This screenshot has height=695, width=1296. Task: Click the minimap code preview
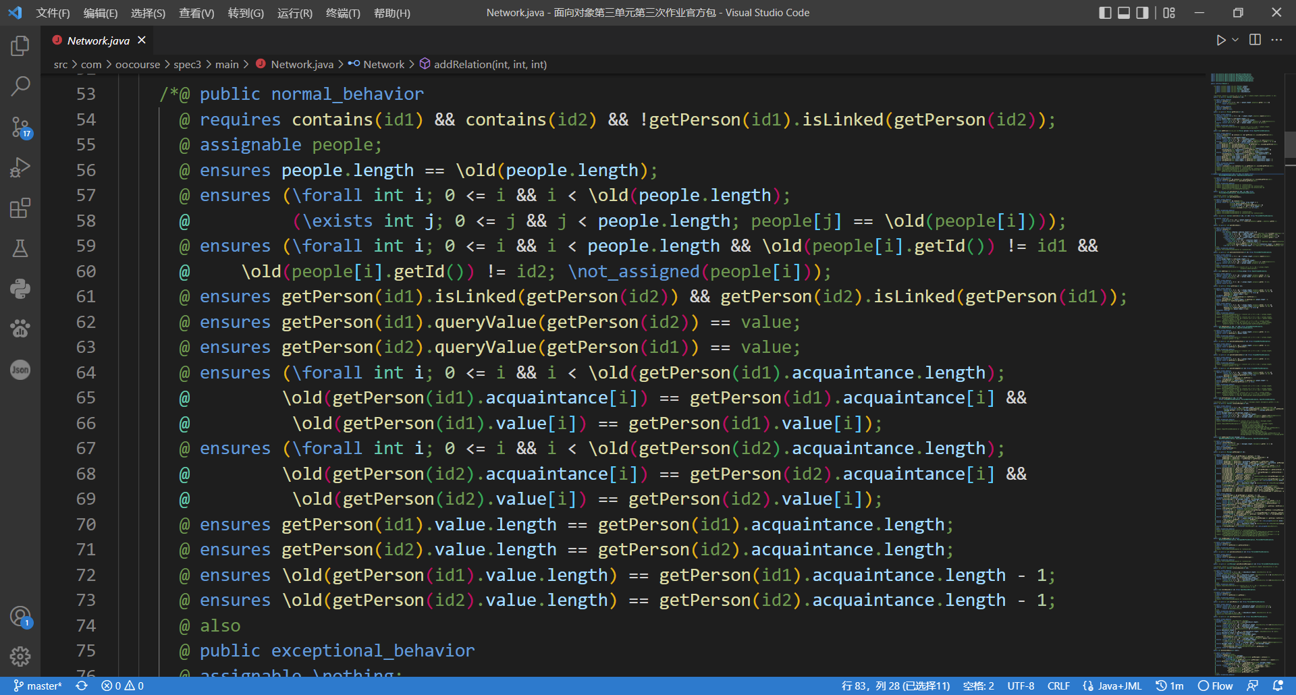click(1247, 374)
